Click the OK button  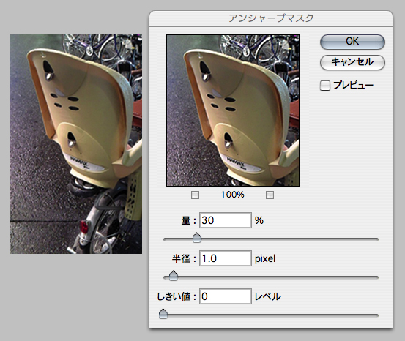point(352,42)
